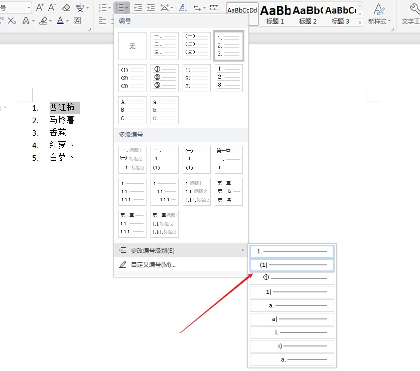420x371 pixels.
Task: Click the character shading icon
Action: pyautogui.click(x=77, y=21)
